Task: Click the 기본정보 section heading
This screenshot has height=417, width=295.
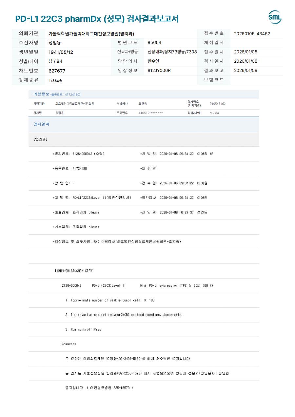Action: [41, 94]
